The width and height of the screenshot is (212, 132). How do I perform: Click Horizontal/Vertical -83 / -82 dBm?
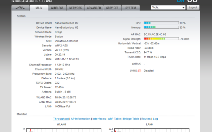(x=152, y=43)
